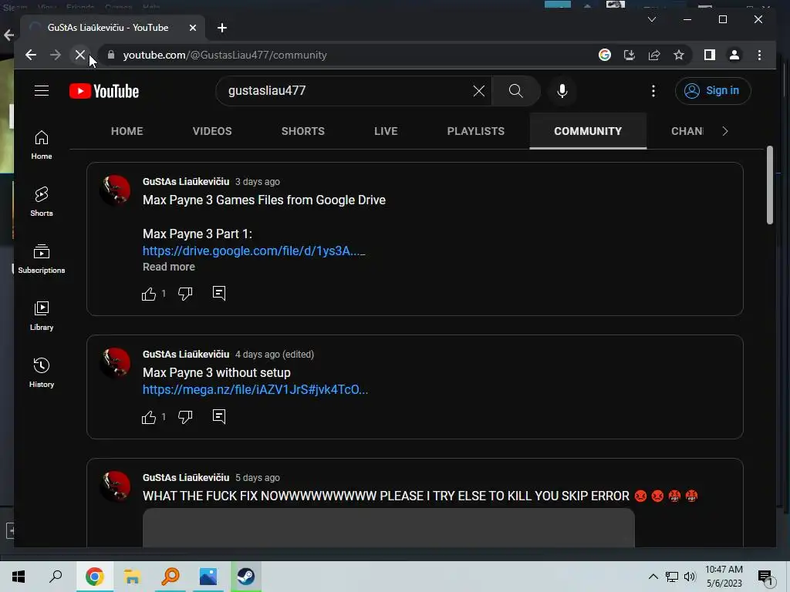This screenshot has height=592, width=790.
Task: Open the volume control in system tray
Action: pos(690,577)
